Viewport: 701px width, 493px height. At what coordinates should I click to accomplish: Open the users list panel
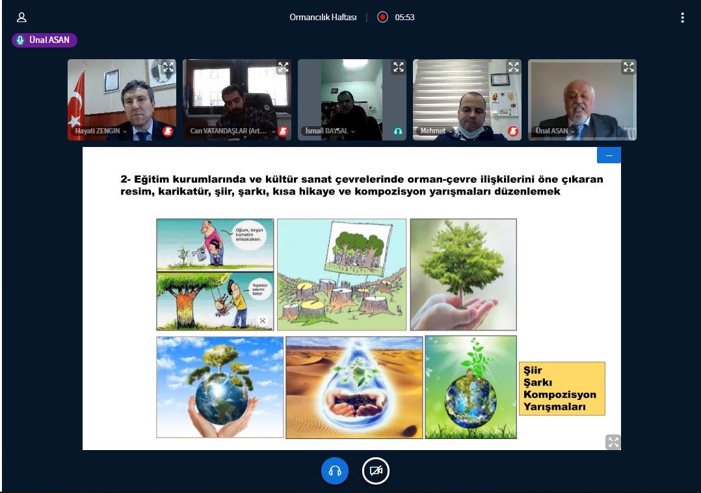click(21, 18)
